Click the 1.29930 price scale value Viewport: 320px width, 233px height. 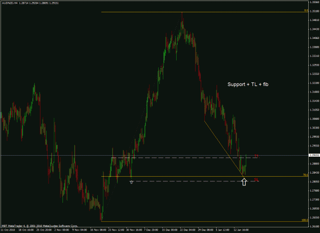point(314,137)
